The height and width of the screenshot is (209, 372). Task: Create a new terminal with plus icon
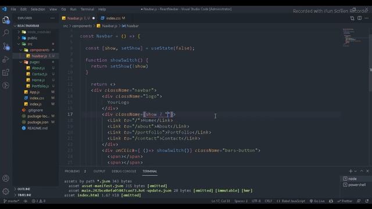pyautogui.click(x=350, y=171)
